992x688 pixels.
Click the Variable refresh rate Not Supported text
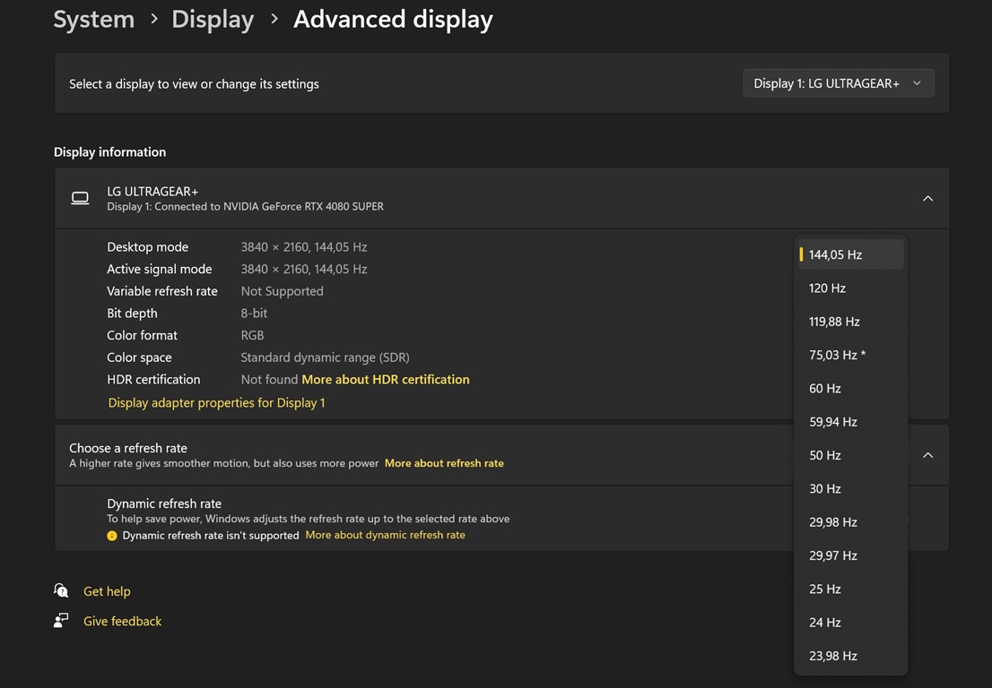pos(283,291)
